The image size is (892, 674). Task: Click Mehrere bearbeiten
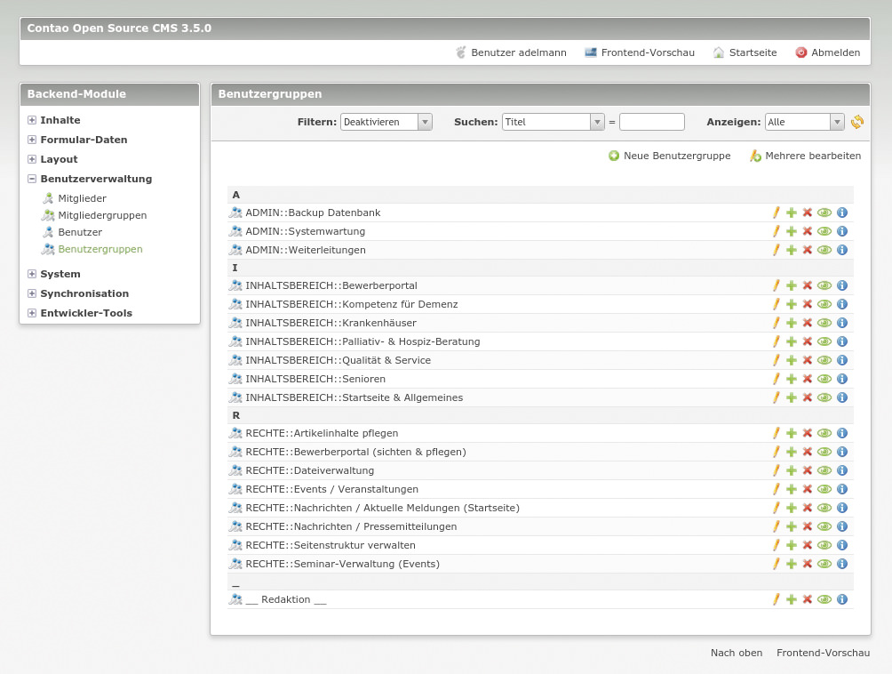coord(813,156)
